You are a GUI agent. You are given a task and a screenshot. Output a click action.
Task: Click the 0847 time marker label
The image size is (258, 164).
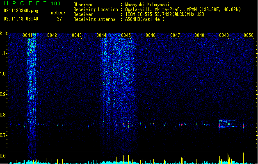(x=175, y=35)
